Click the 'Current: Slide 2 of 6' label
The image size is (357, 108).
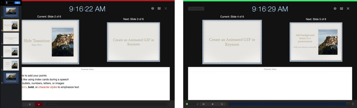point(49,17)
